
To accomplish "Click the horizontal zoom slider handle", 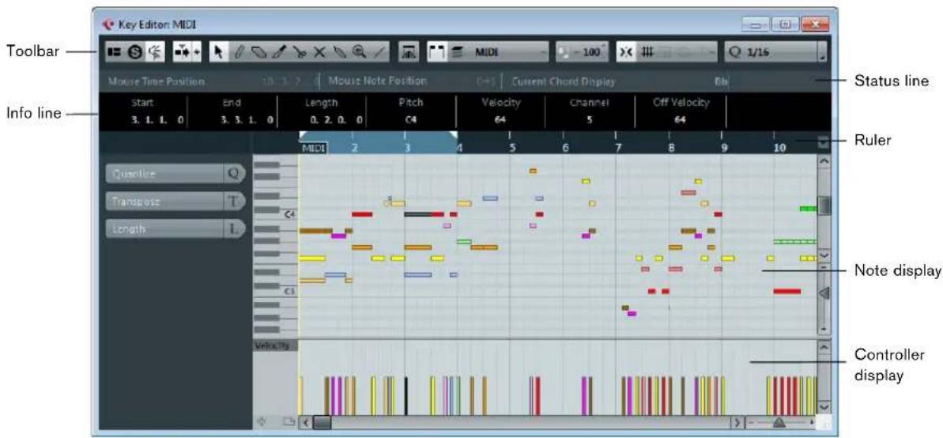I will pyautogui.click(x=779, y=422).
